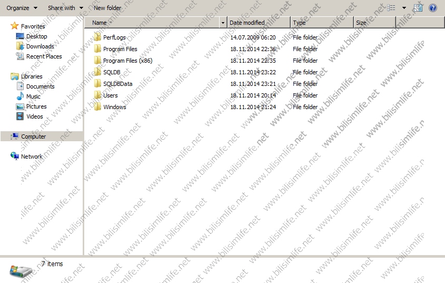Viewport: 445px width, 283px height.
Task: Click the Favorites star icon
Action: [x=14, y=26]
